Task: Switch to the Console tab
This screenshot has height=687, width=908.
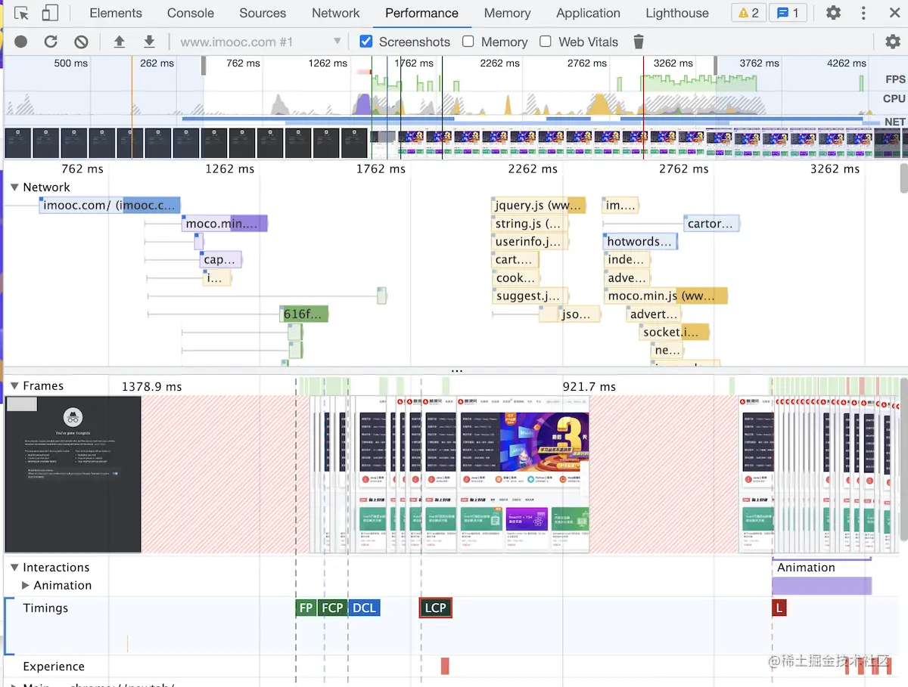Action: pyautogui.click(x=190, y=13)
